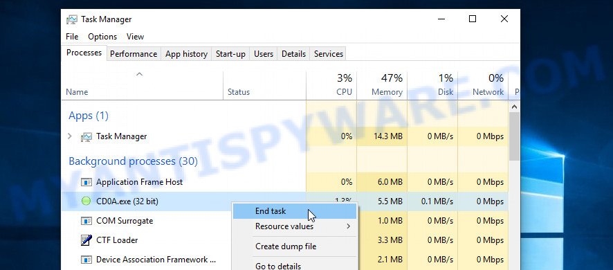The height and width of the screenshot is (270, 613).
Task: Open the View menu
Action: click(136, 37)
